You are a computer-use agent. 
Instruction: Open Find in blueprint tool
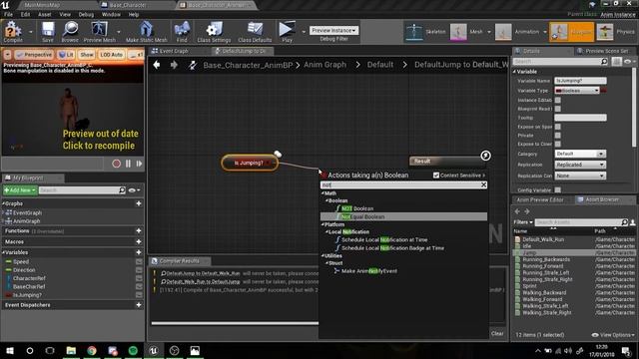(x=182, y=31)
